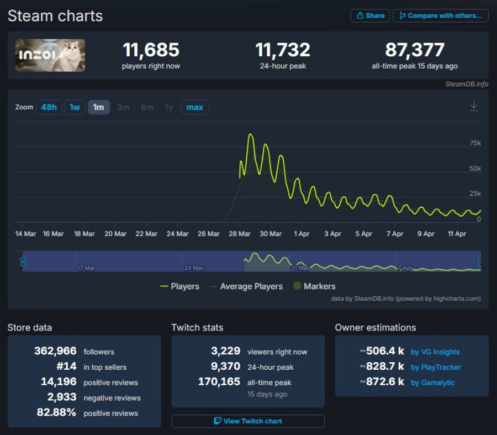Grab the right navigator range handle

click(x=480, y=261)
